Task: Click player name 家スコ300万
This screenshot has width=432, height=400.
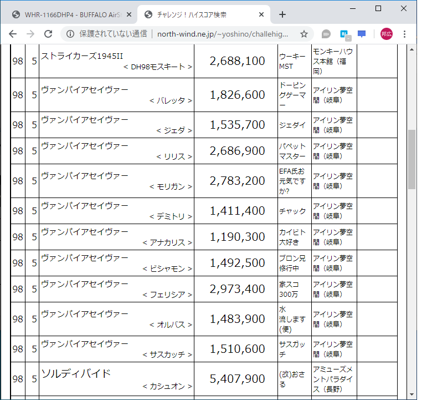Action: click(x=289, y=289)
